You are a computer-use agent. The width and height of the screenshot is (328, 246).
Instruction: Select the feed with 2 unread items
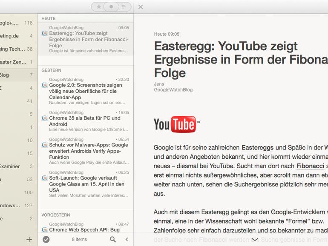point(19,219)
